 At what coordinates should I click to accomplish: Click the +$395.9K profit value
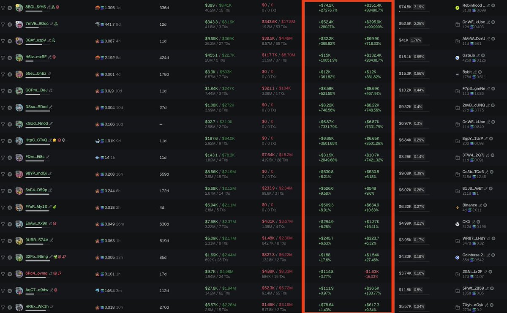[373, 22]
